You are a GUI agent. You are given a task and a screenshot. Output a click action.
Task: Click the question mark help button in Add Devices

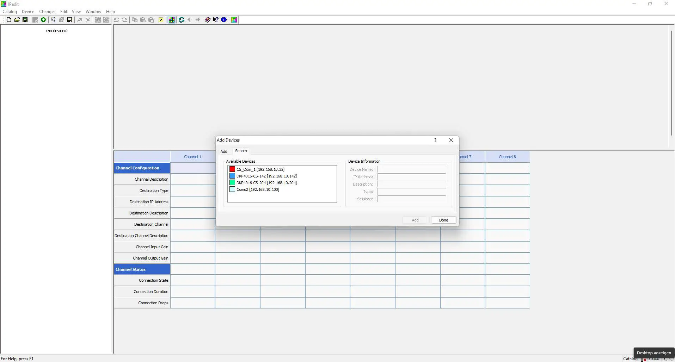[435, 140]
